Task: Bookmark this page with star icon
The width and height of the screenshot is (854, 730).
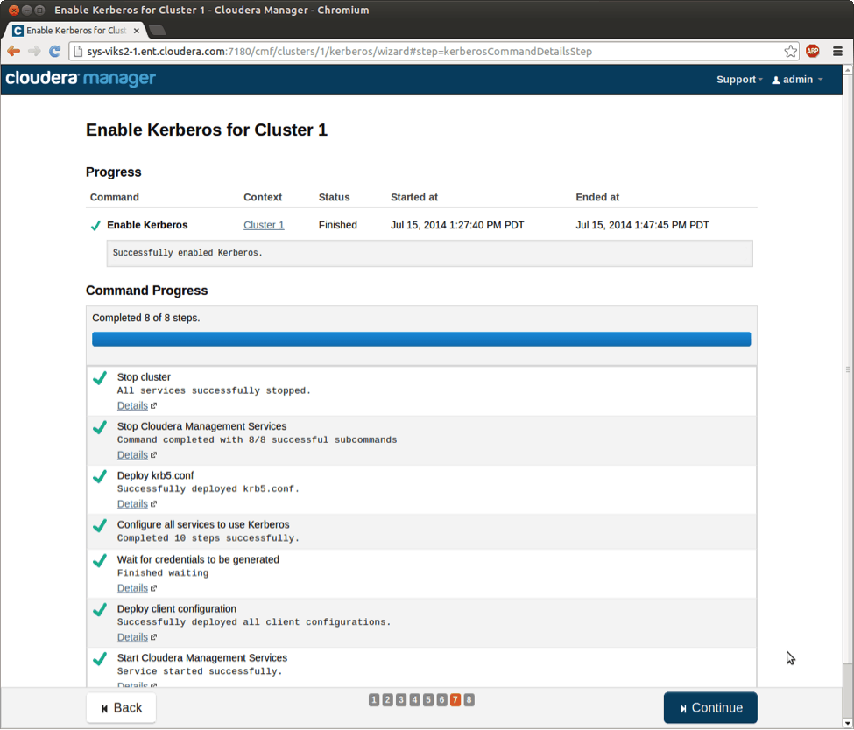Action: point(790,52)
